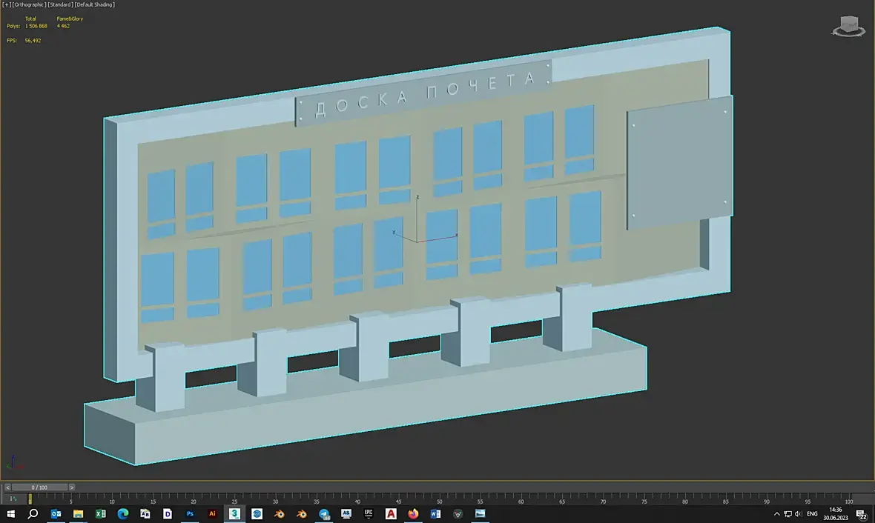Step time slider forward with right arrow
This screenshot has height=523, width=875.
71,487
